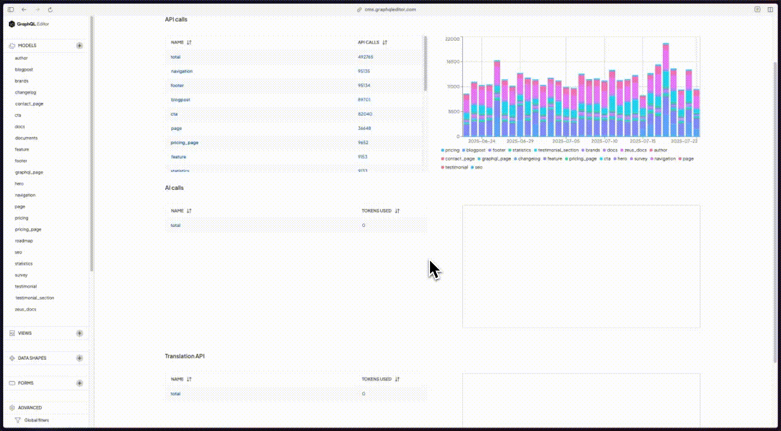
Task: Click the browser forward arrow
Action: 37,10
